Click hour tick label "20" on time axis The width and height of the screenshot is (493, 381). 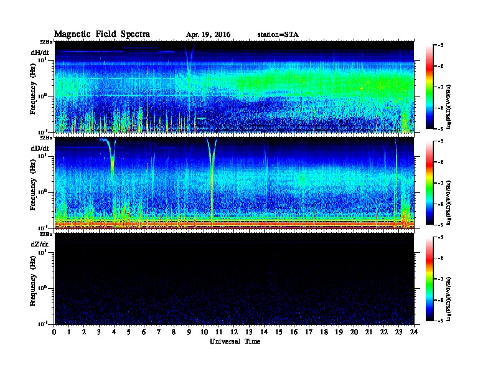354,332
